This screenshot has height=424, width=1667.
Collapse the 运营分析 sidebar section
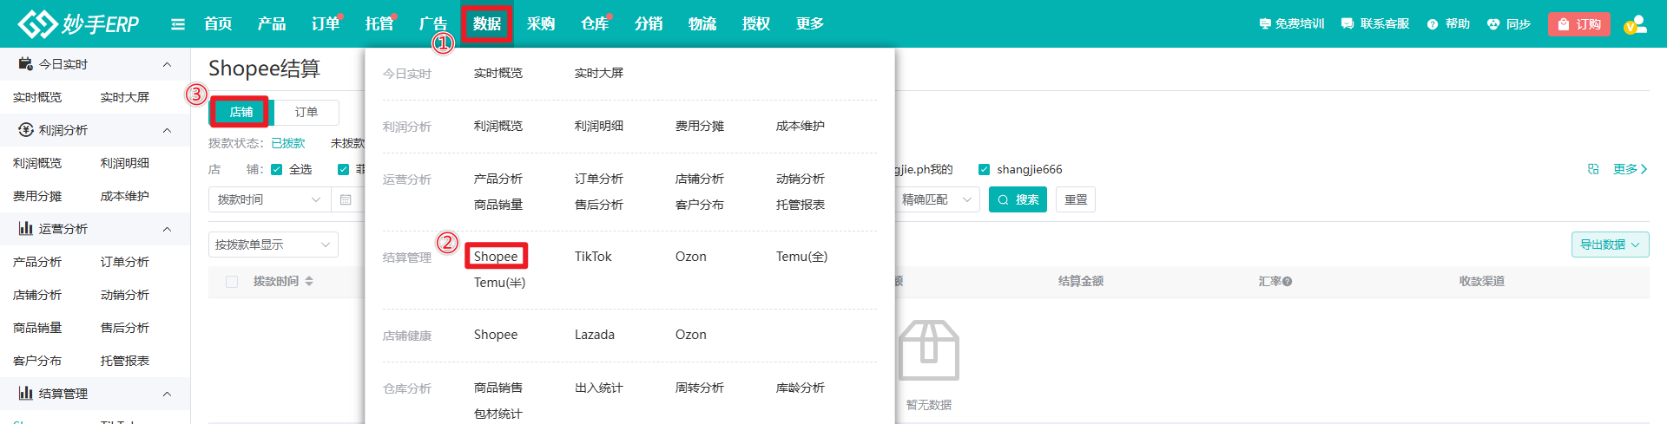coord(167,229)
